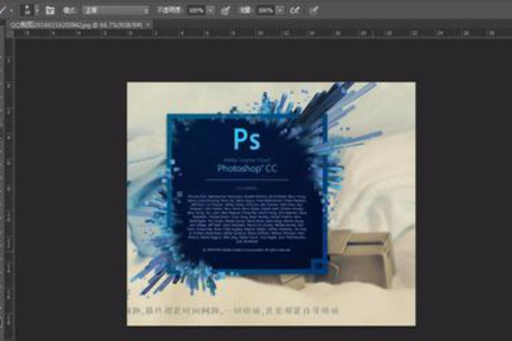Toggle the Brush panel icon
Viewport: 512px width, 341px height.
point(50,10)
